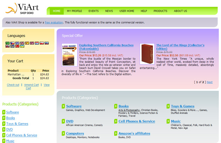Image resolution: width=221 pixels, height=143 pixels.
Task: Open Books category in main panel
Action: (123, 106)
